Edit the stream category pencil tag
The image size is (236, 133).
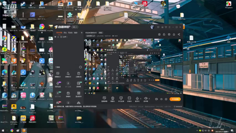click(x=90, y=36)
